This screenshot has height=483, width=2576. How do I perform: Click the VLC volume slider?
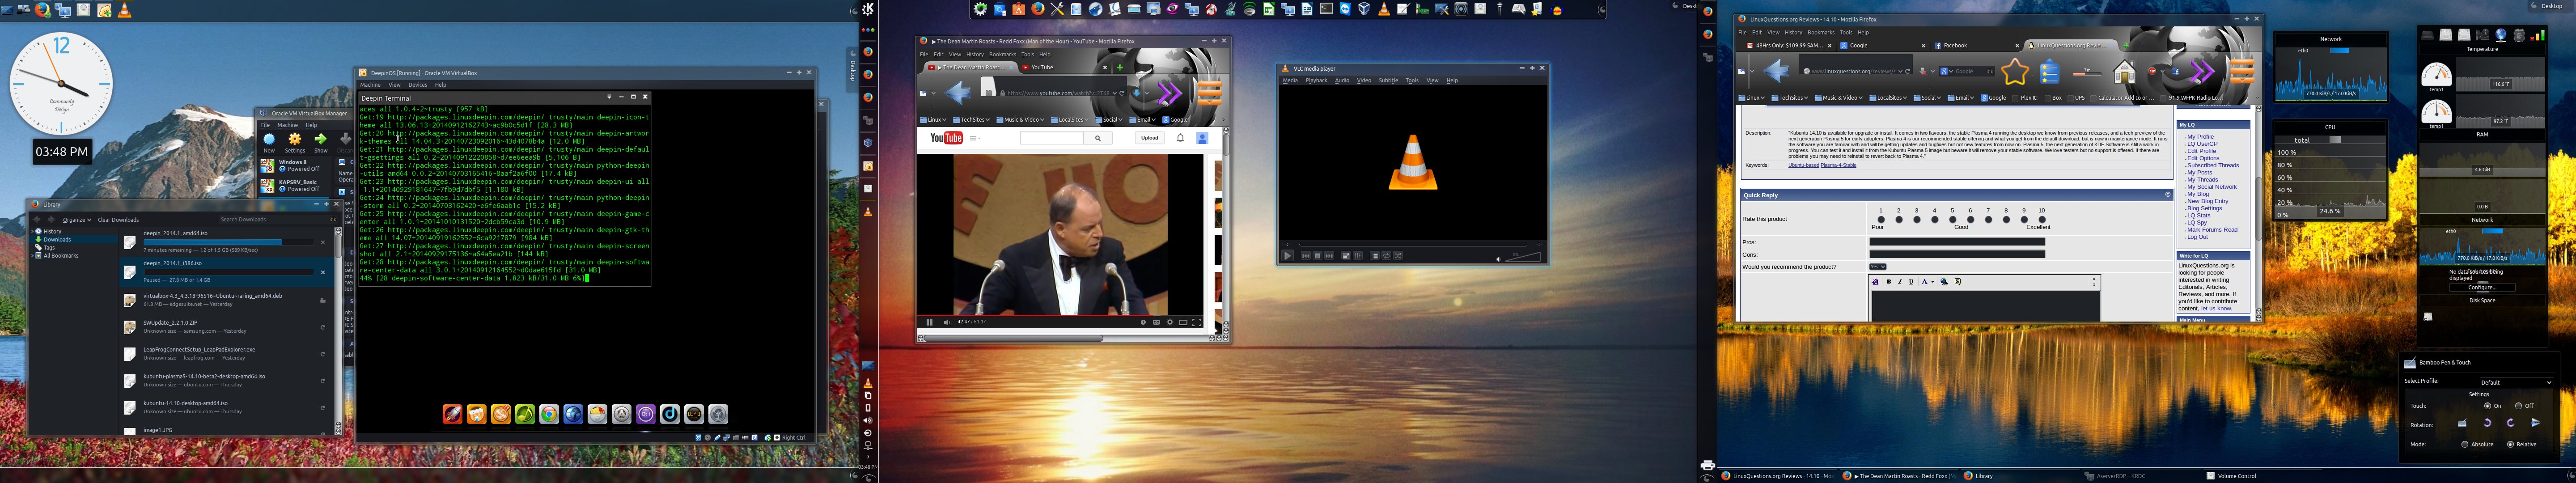click(1523, 257)
